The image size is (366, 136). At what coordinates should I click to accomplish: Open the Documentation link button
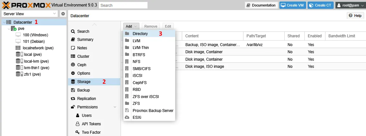(x=261, y=5)
